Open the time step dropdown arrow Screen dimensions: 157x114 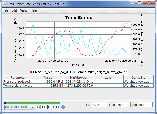(32, 107)
